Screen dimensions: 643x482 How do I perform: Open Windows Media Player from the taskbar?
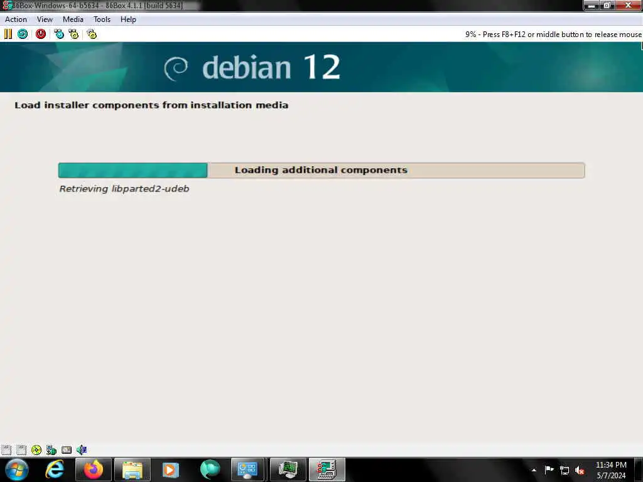coord(171,469)
